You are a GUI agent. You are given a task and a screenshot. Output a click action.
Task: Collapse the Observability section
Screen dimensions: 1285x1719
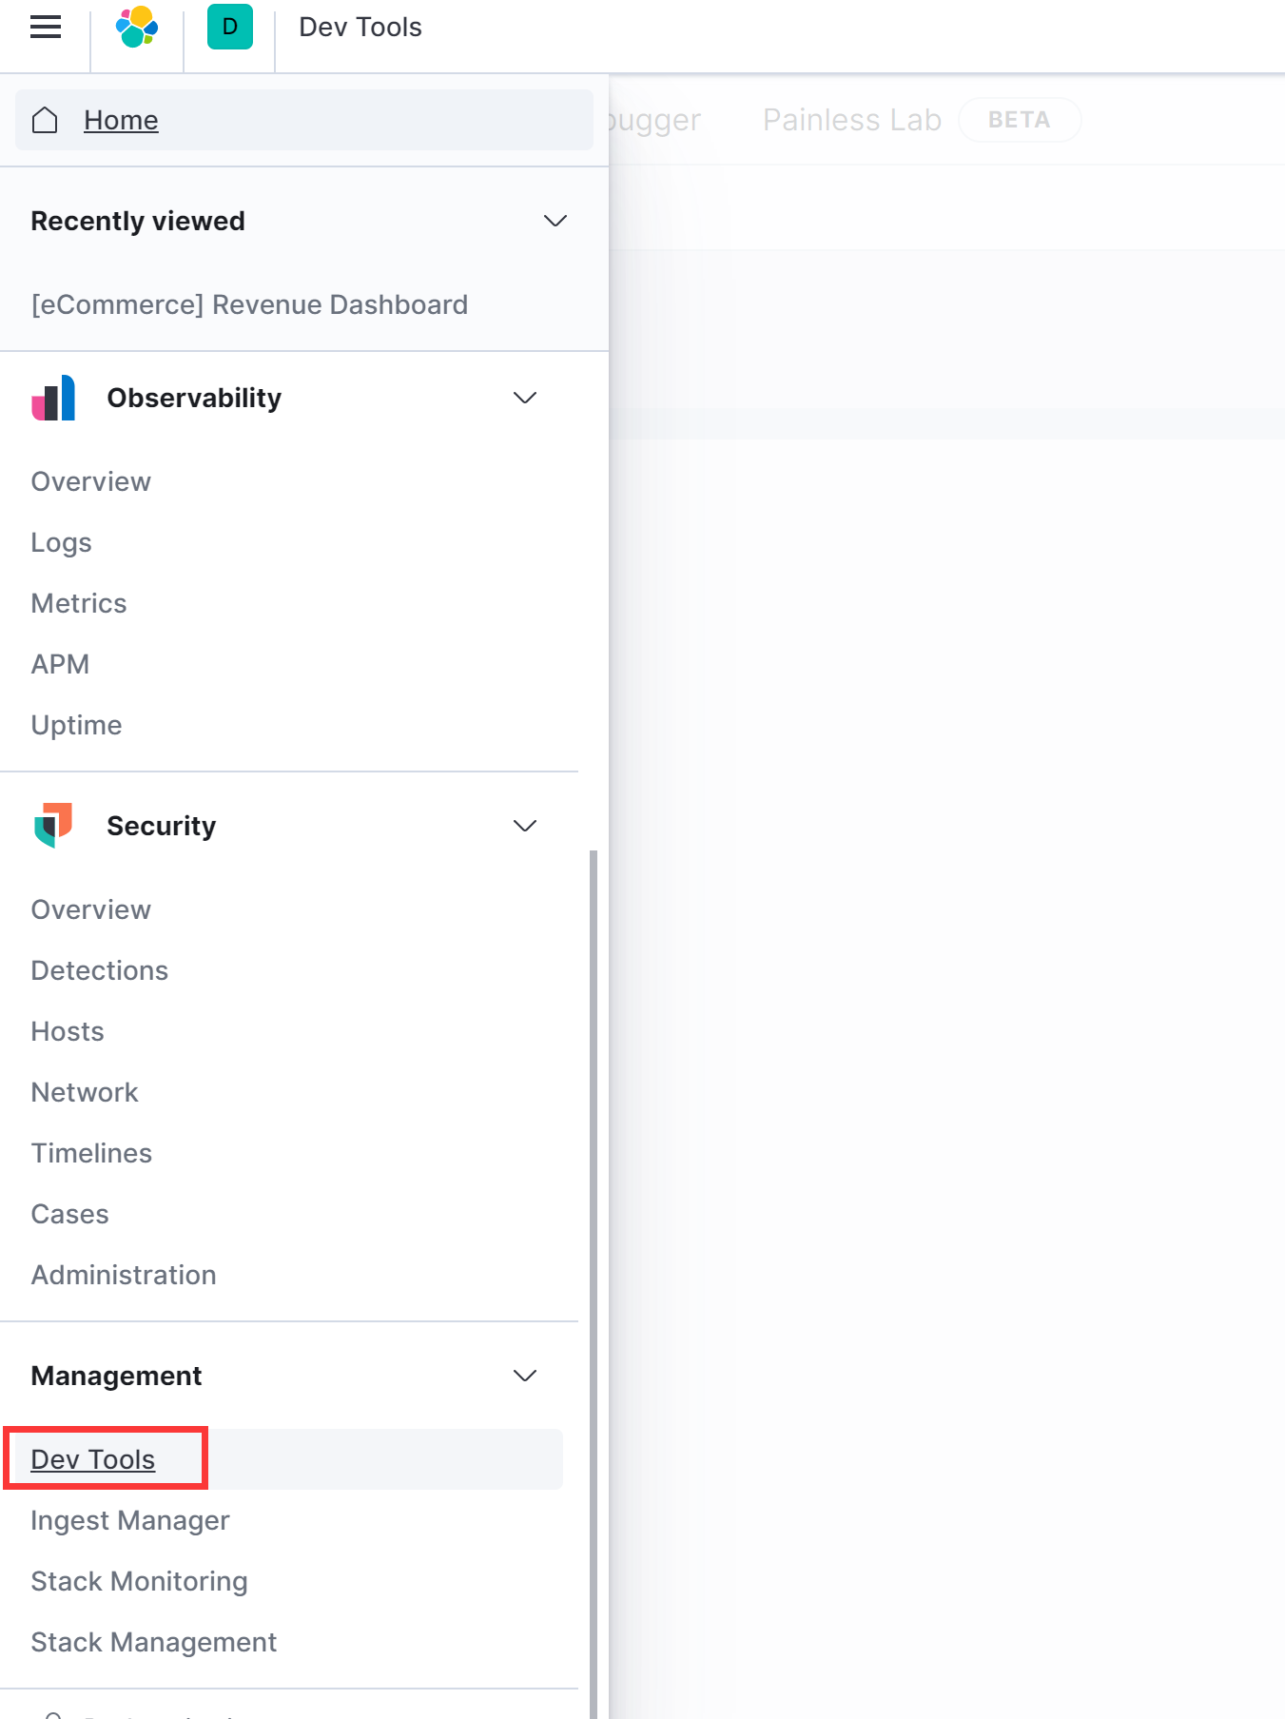tap(524, 398)
